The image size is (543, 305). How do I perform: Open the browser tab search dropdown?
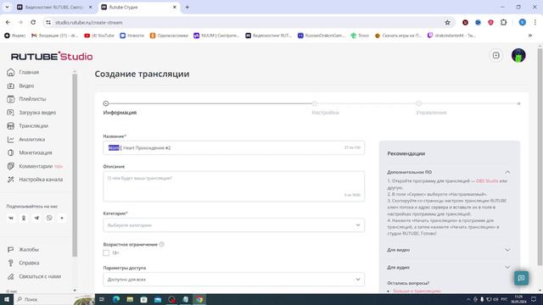tap(7, 7)
